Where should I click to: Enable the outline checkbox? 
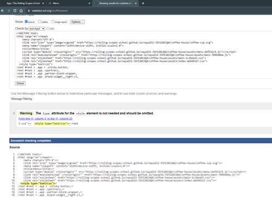40,22
